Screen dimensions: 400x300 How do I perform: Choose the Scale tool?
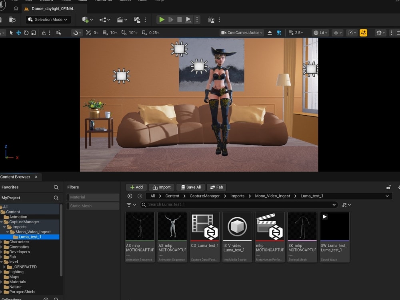pos(34,33)
